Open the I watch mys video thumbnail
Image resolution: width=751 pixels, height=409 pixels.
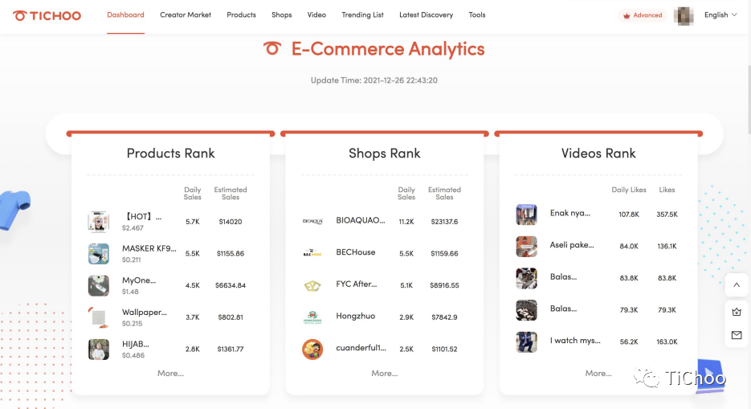(526, 342)
